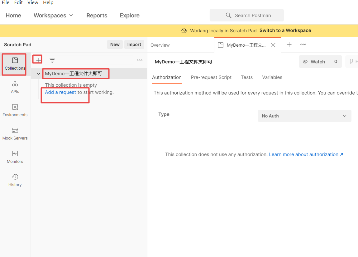Click the Fork icon beside the watch count
The width and height of the screenshot is (358, 257).
351,62
